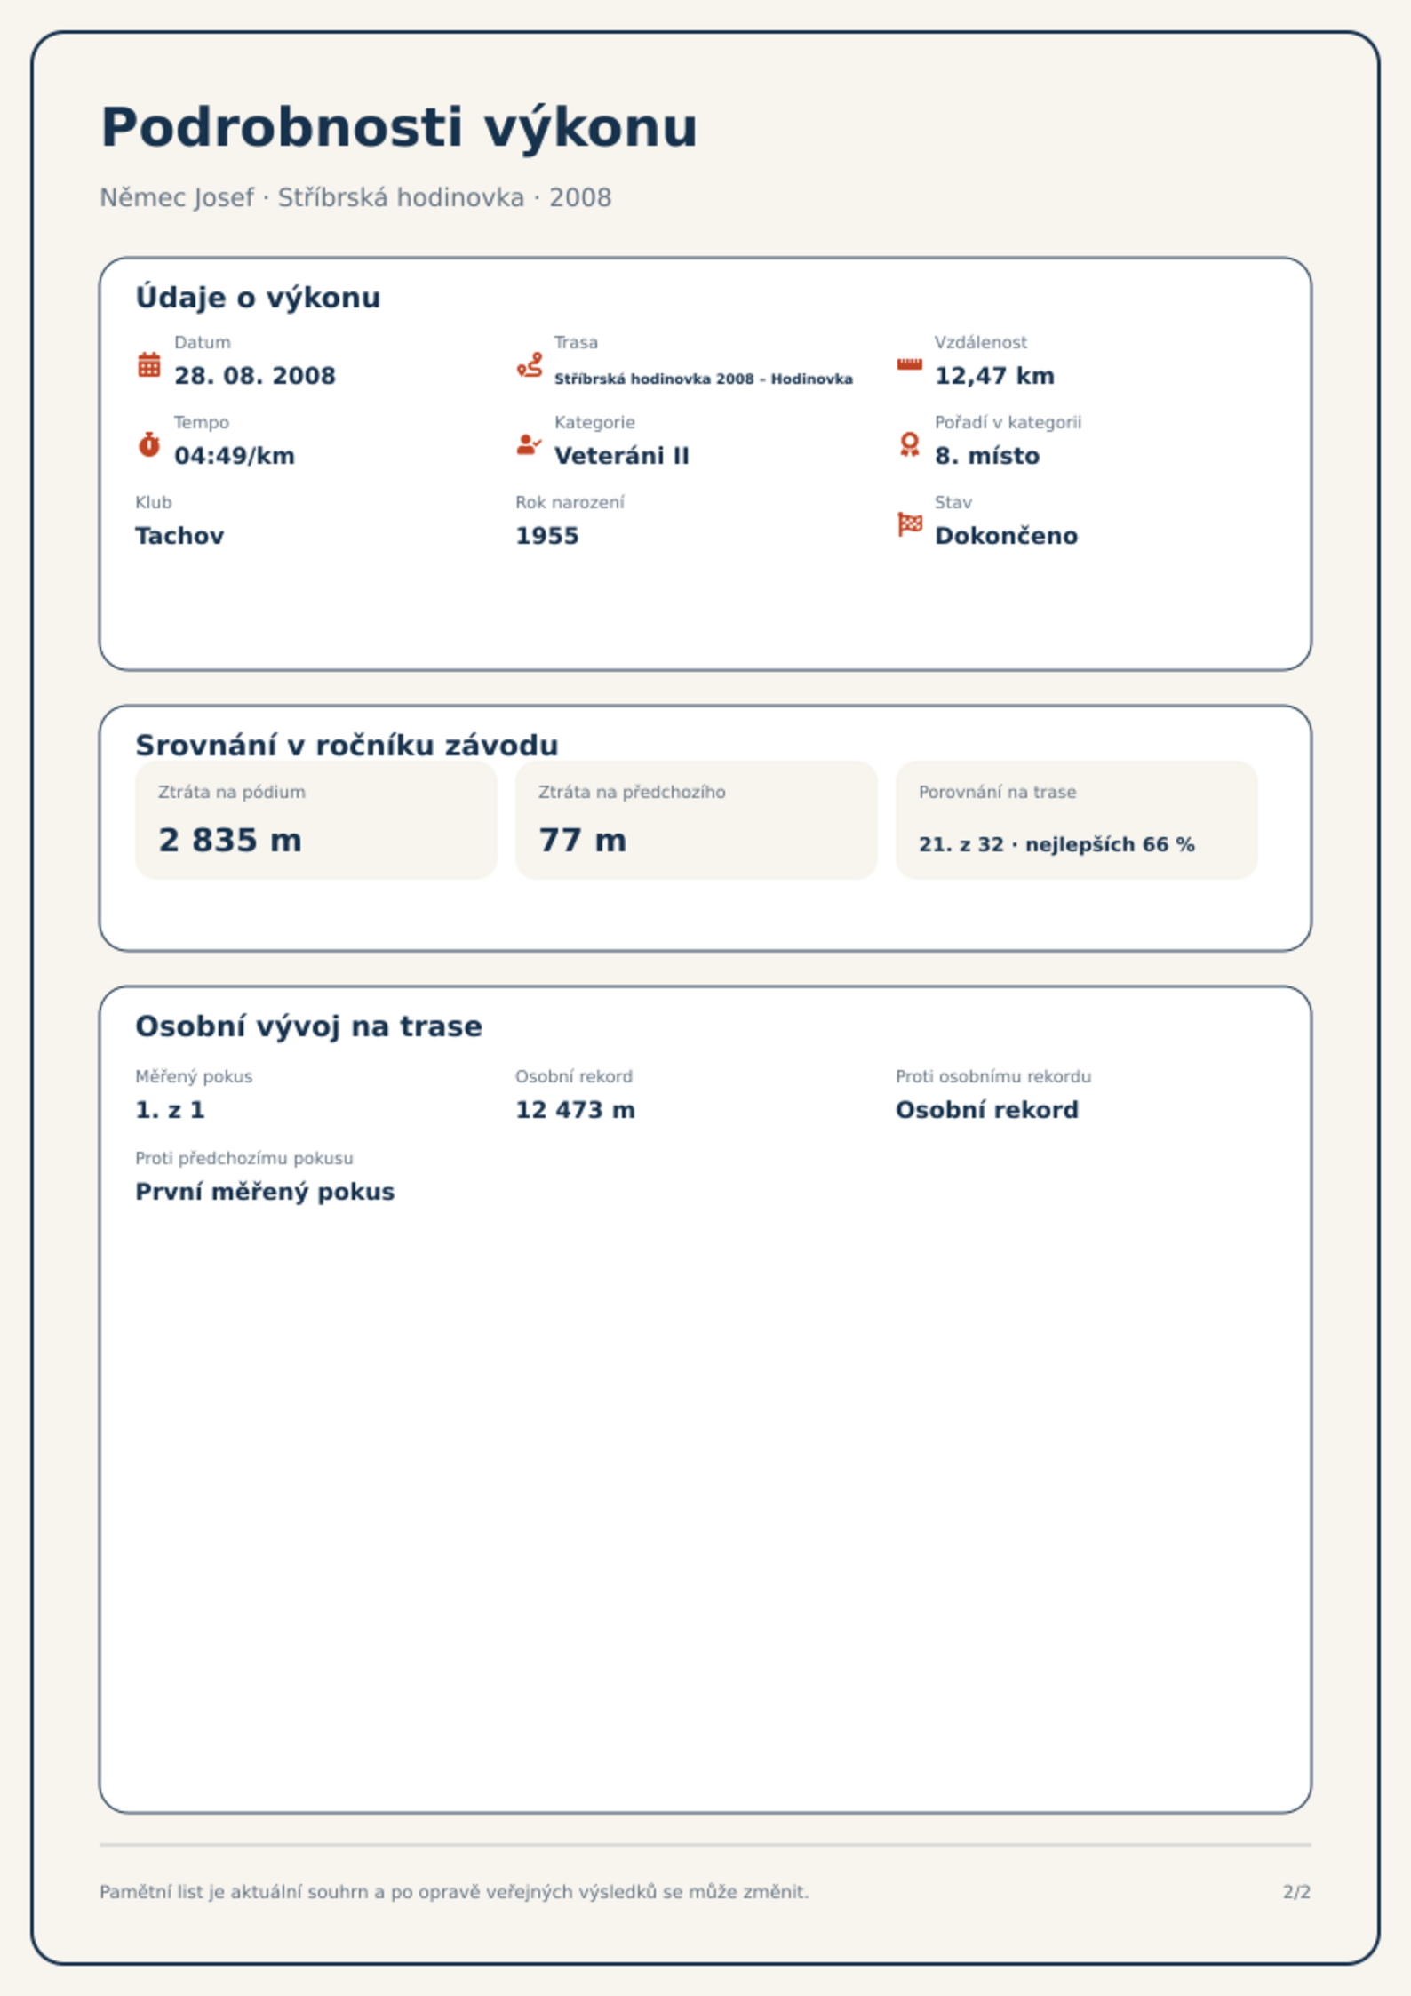Click the calendar icon beside Datum
The height and width of the screenshot is (1996, 1411).
[149, 364]
